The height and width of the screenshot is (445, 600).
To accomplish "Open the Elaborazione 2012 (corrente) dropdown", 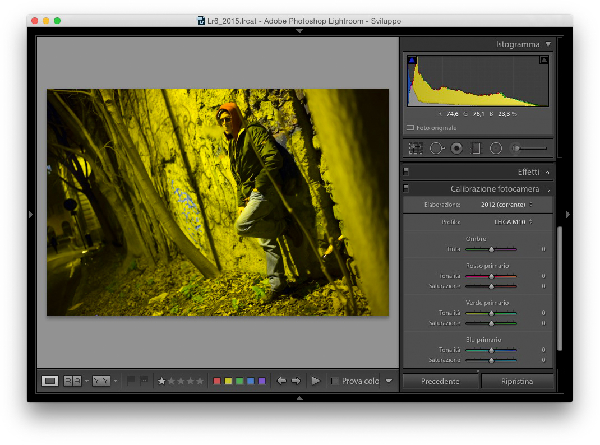I will click(x=506, y=205).
